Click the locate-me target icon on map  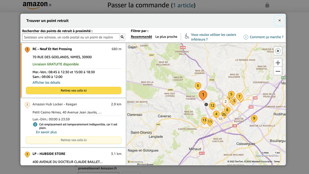tap(278, 51)
